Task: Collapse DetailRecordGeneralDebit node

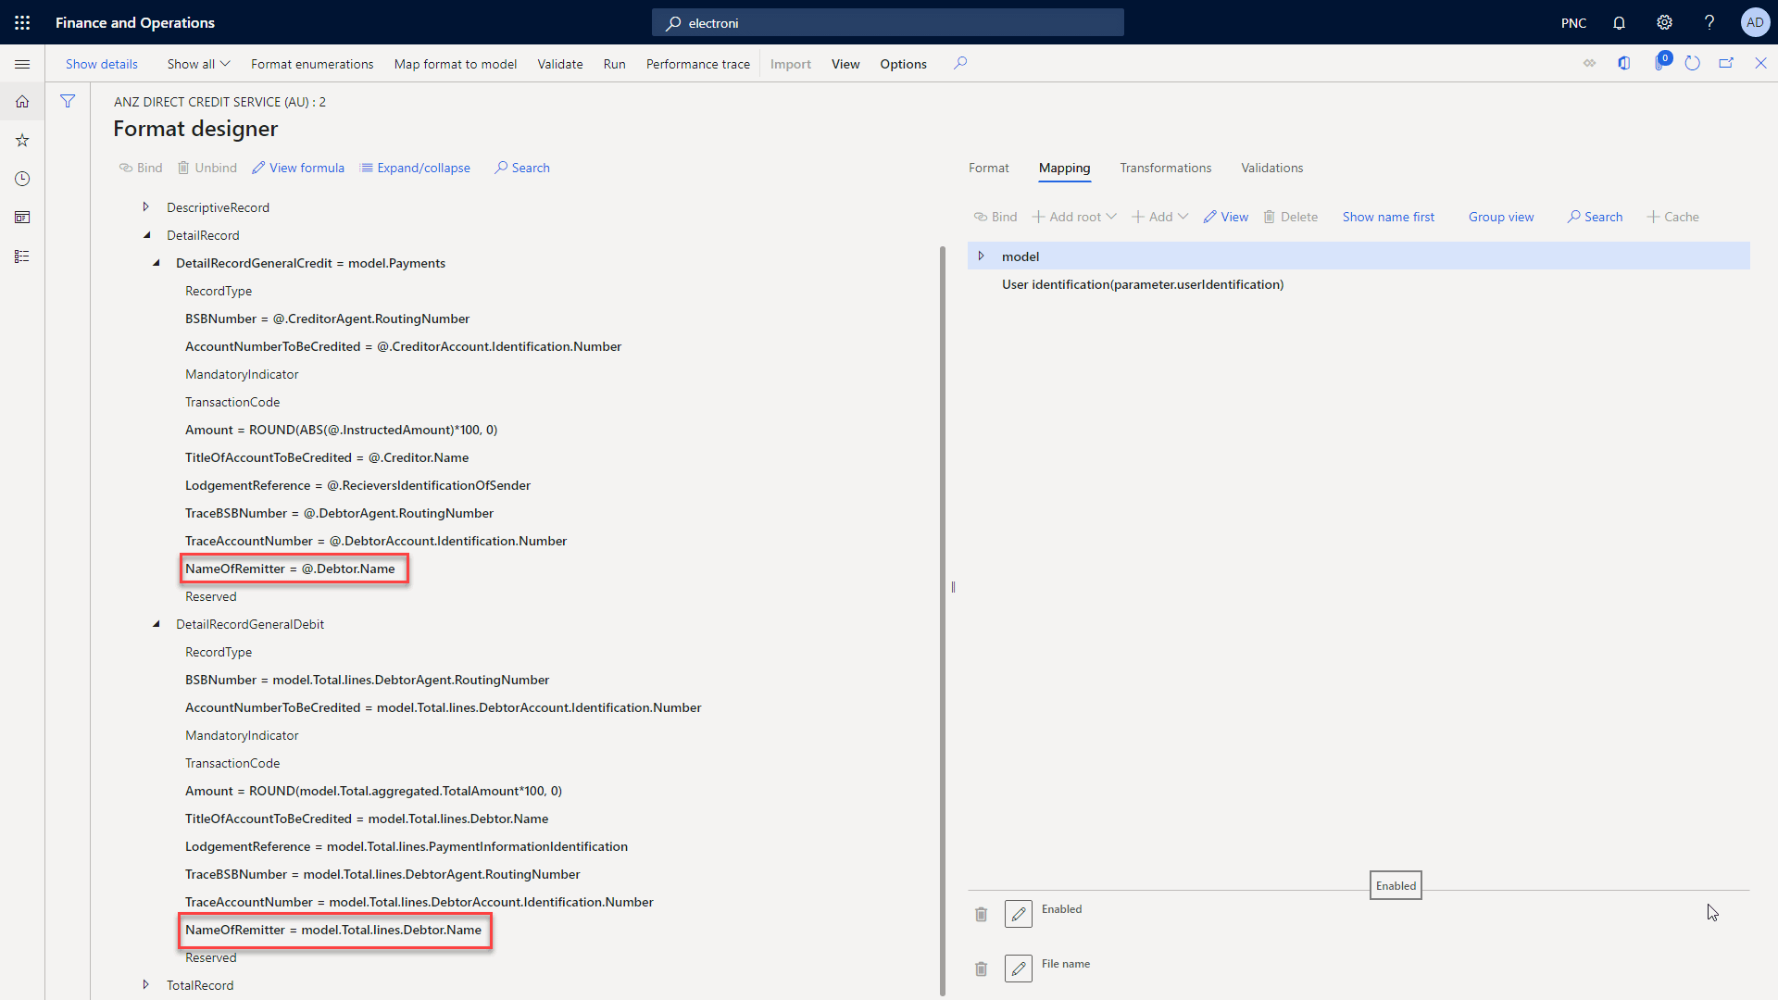Action: (x=156, y=624)
